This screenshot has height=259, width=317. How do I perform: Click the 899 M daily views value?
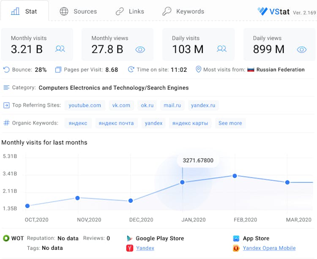(269, 49)
